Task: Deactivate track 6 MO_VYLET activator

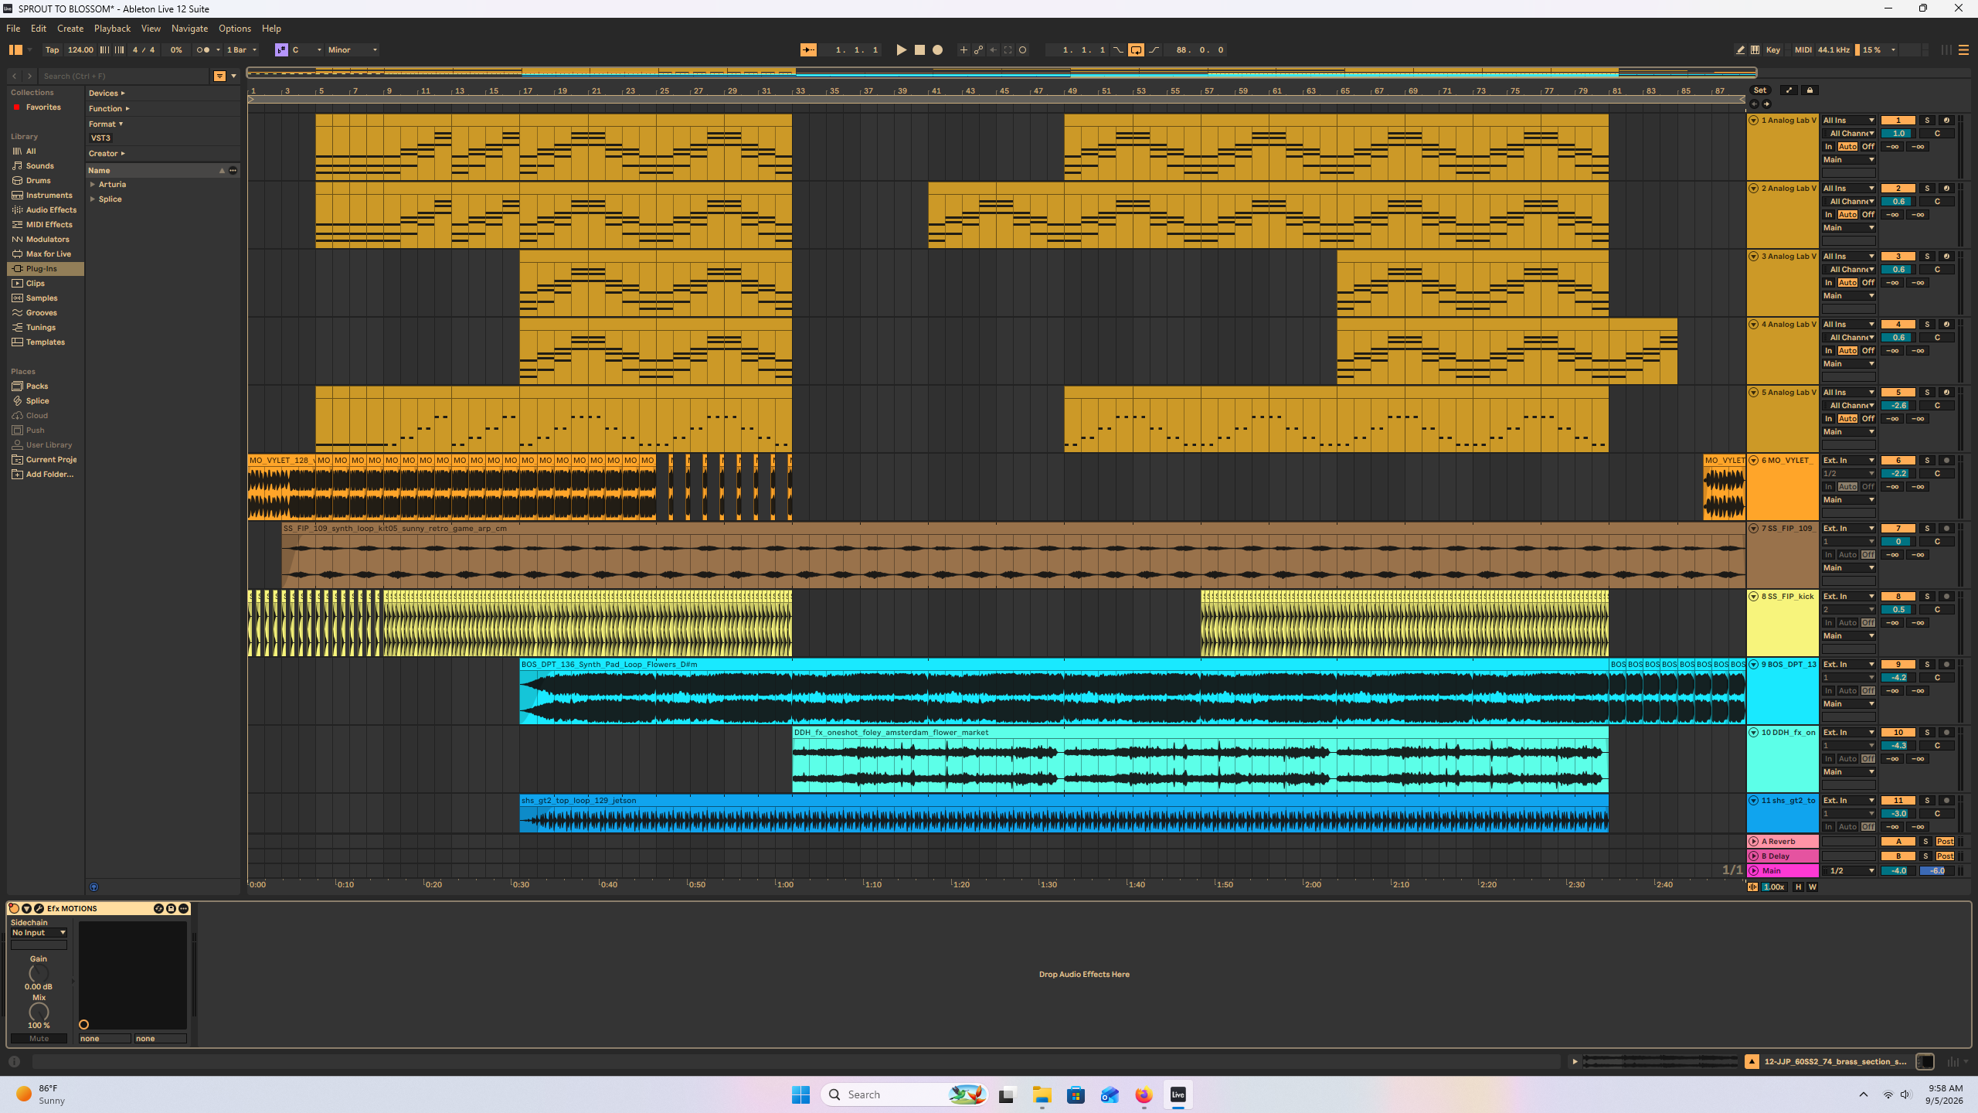Action: click(x=1898, y=460)
